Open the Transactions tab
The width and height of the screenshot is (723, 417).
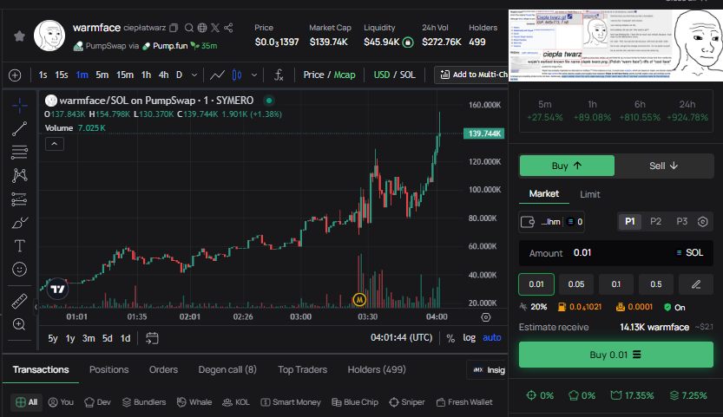pyautogui.click(x=41, y=369)
